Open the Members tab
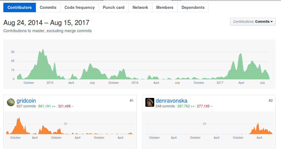Image resolution: width=281 pixels, height=152 pixels. tap(165, 7)
